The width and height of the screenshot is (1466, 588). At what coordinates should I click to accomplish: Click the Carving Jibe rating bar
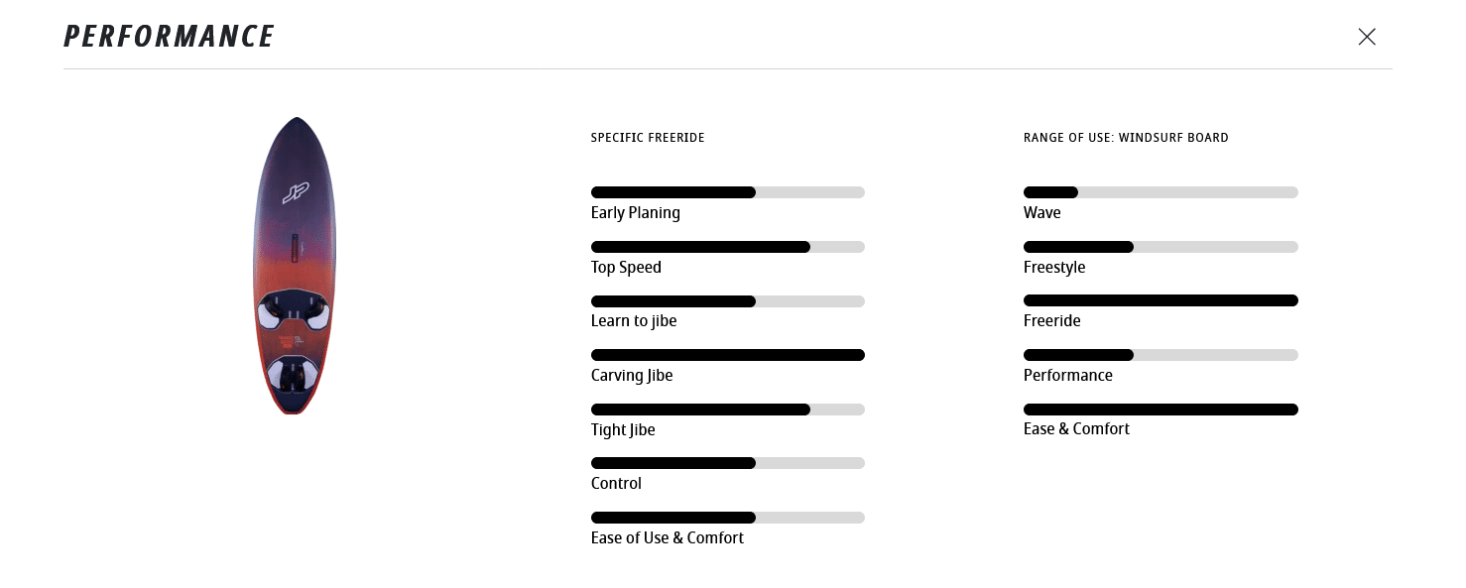coord(727,355)
